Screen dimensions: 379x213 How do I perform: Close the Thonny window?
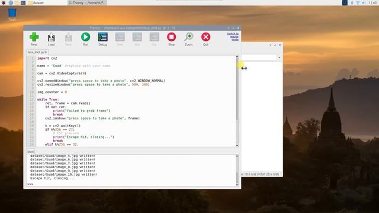[238, 28]
